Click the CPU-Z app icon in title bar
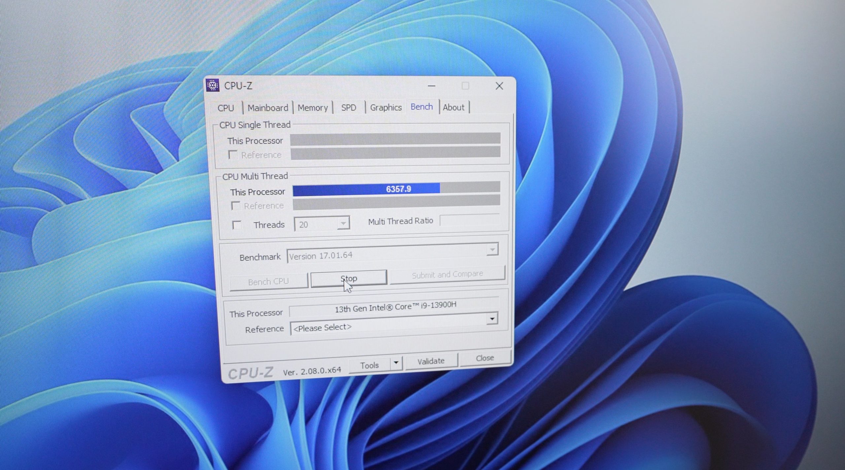Image resolution: width=845 pixels, height=470 pixels. click(213, 85)
